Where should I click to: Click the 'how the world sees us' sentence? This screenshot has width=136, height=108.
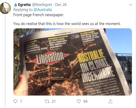pyautogui.click(x=67, y=24)
